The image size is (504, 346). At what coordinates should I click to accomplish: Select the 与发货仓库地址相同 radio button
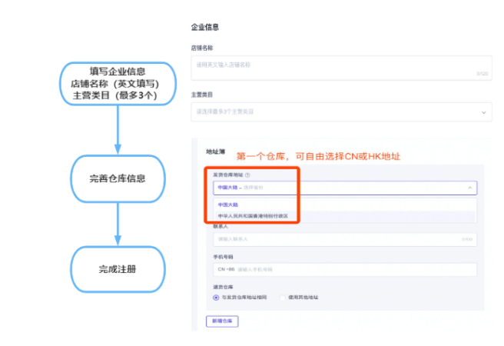click(x=216, y=297)
